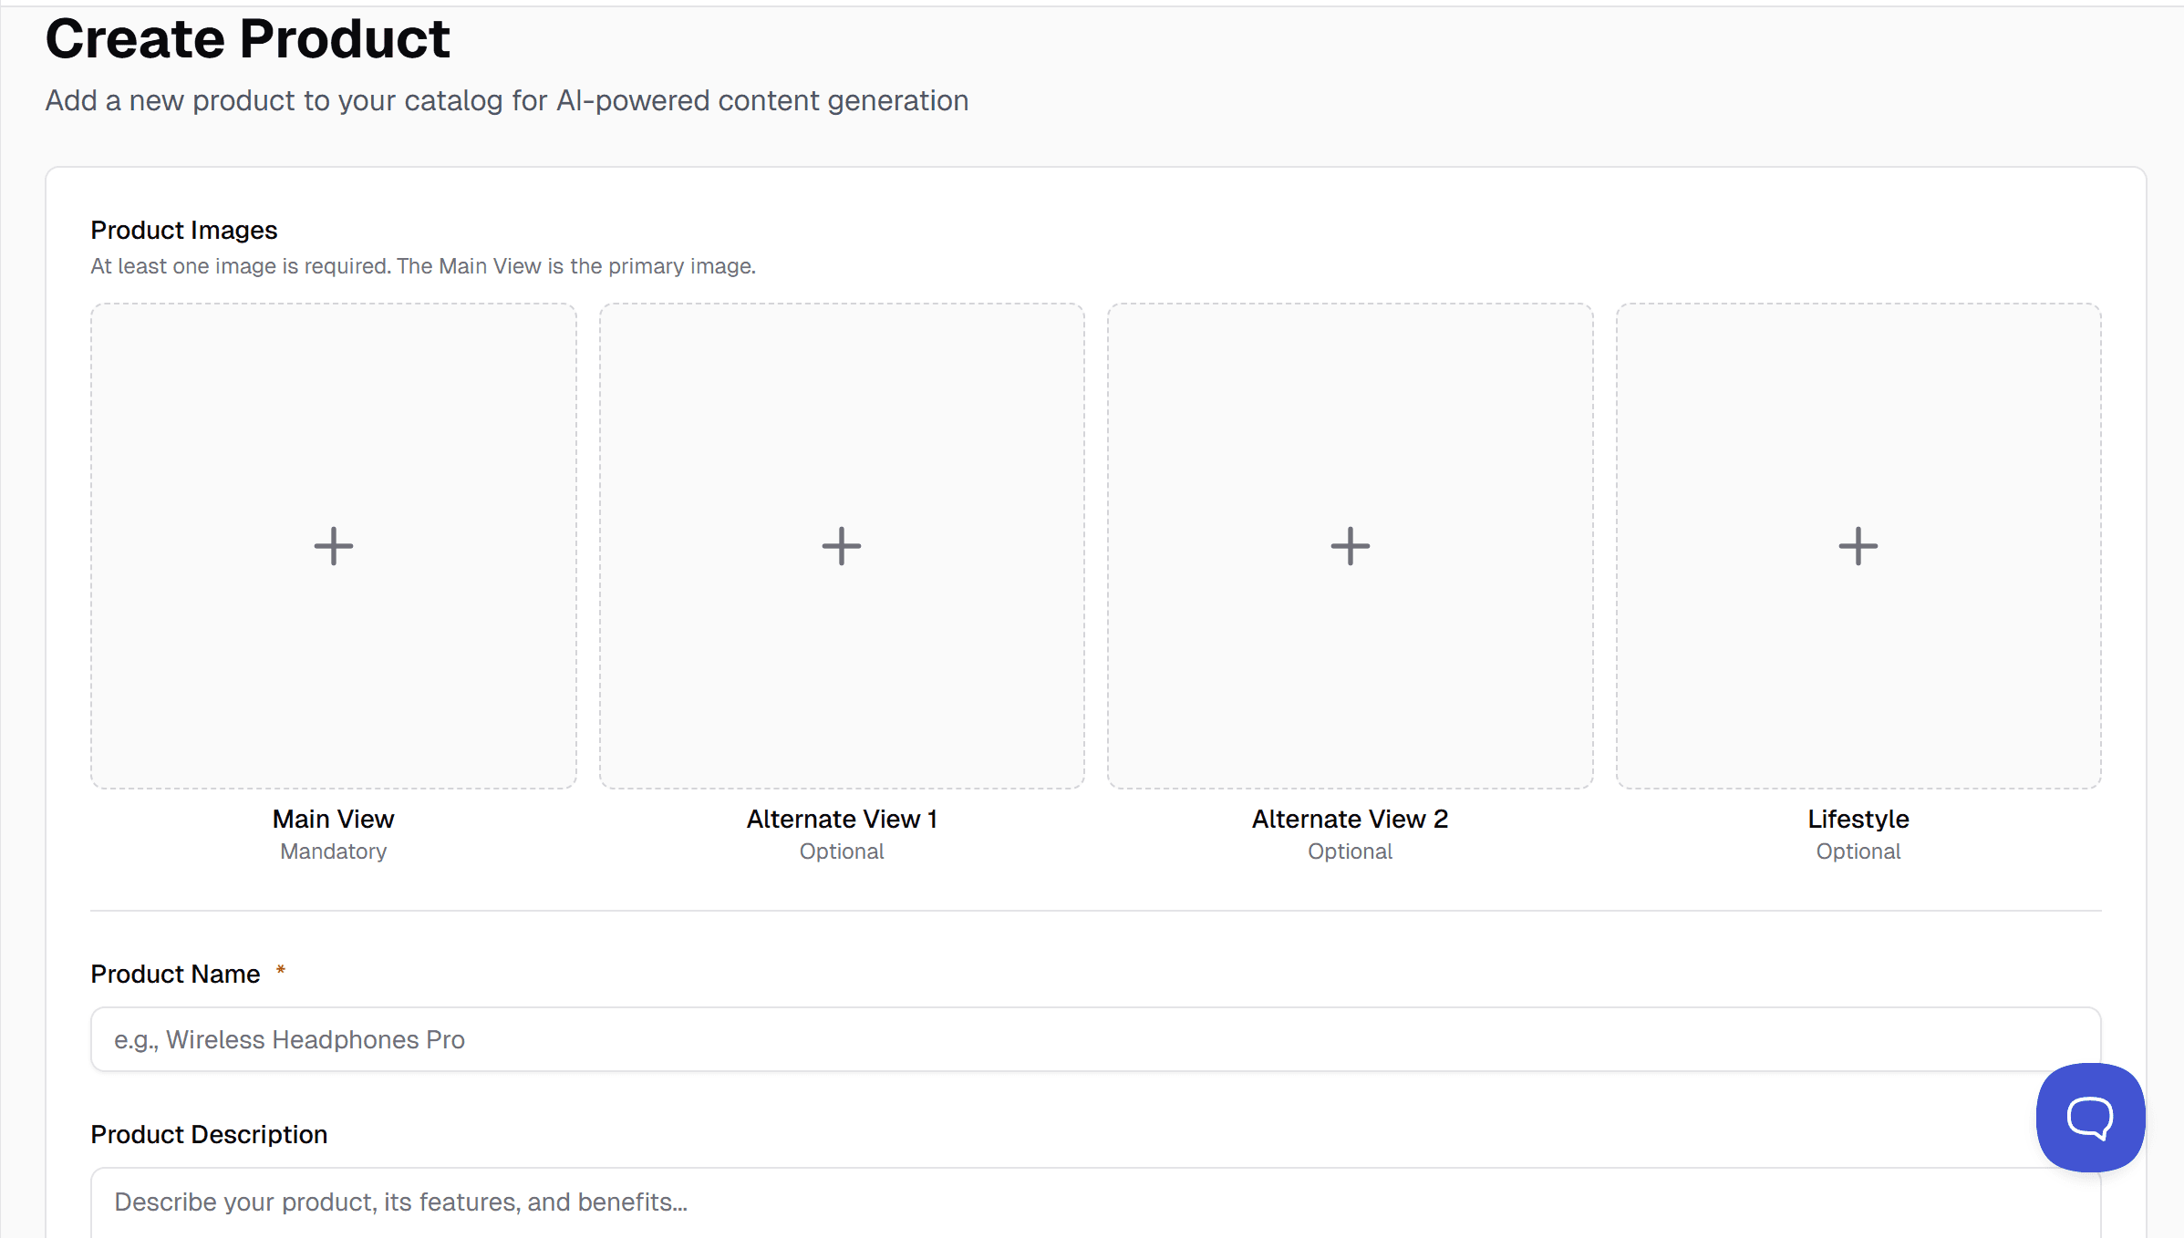Click the Product Images section heading
This screenshot has width=2184, height=1238.
184,230
